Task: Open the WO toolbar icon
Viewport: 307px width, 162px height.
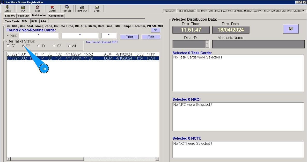Action: click(x=23, y=9)
